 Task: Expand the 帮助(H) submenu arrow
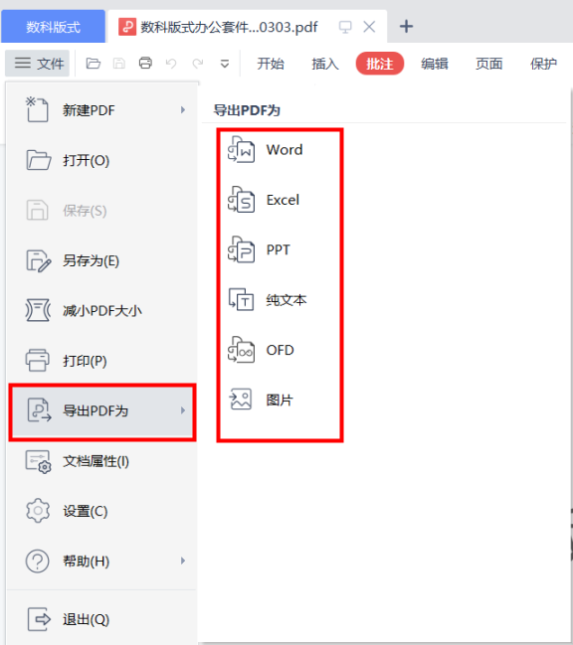[x=183, y=561]
